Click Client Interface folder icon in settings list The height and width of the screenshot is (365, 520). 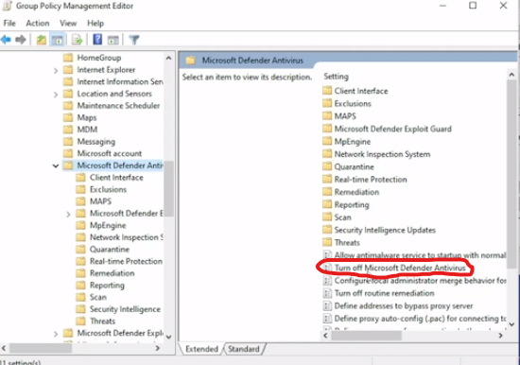click(327, 91)
